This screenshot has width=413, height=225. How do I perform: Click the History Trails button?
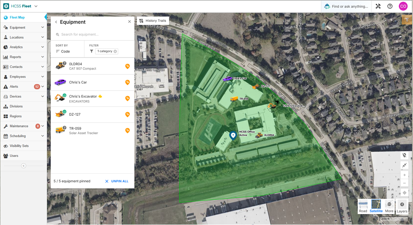coord(153,21)
